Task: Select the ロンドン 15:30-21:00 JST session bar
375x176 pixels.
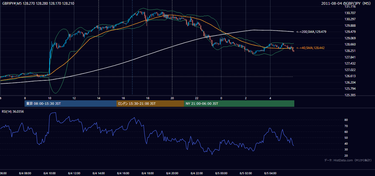Action: click(x=150, y=104)
